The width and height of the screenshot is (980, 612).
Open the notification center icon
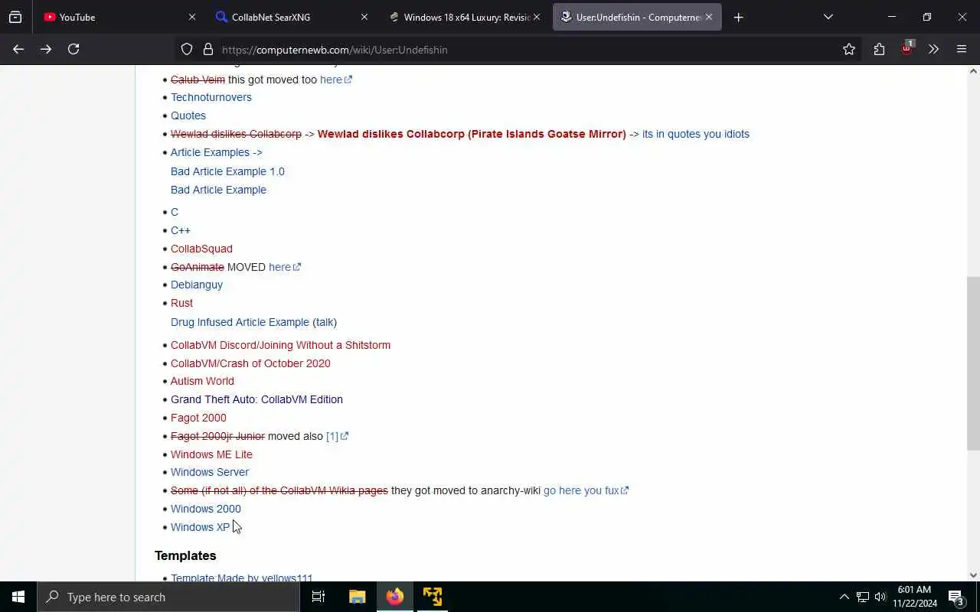click(956, 597)
